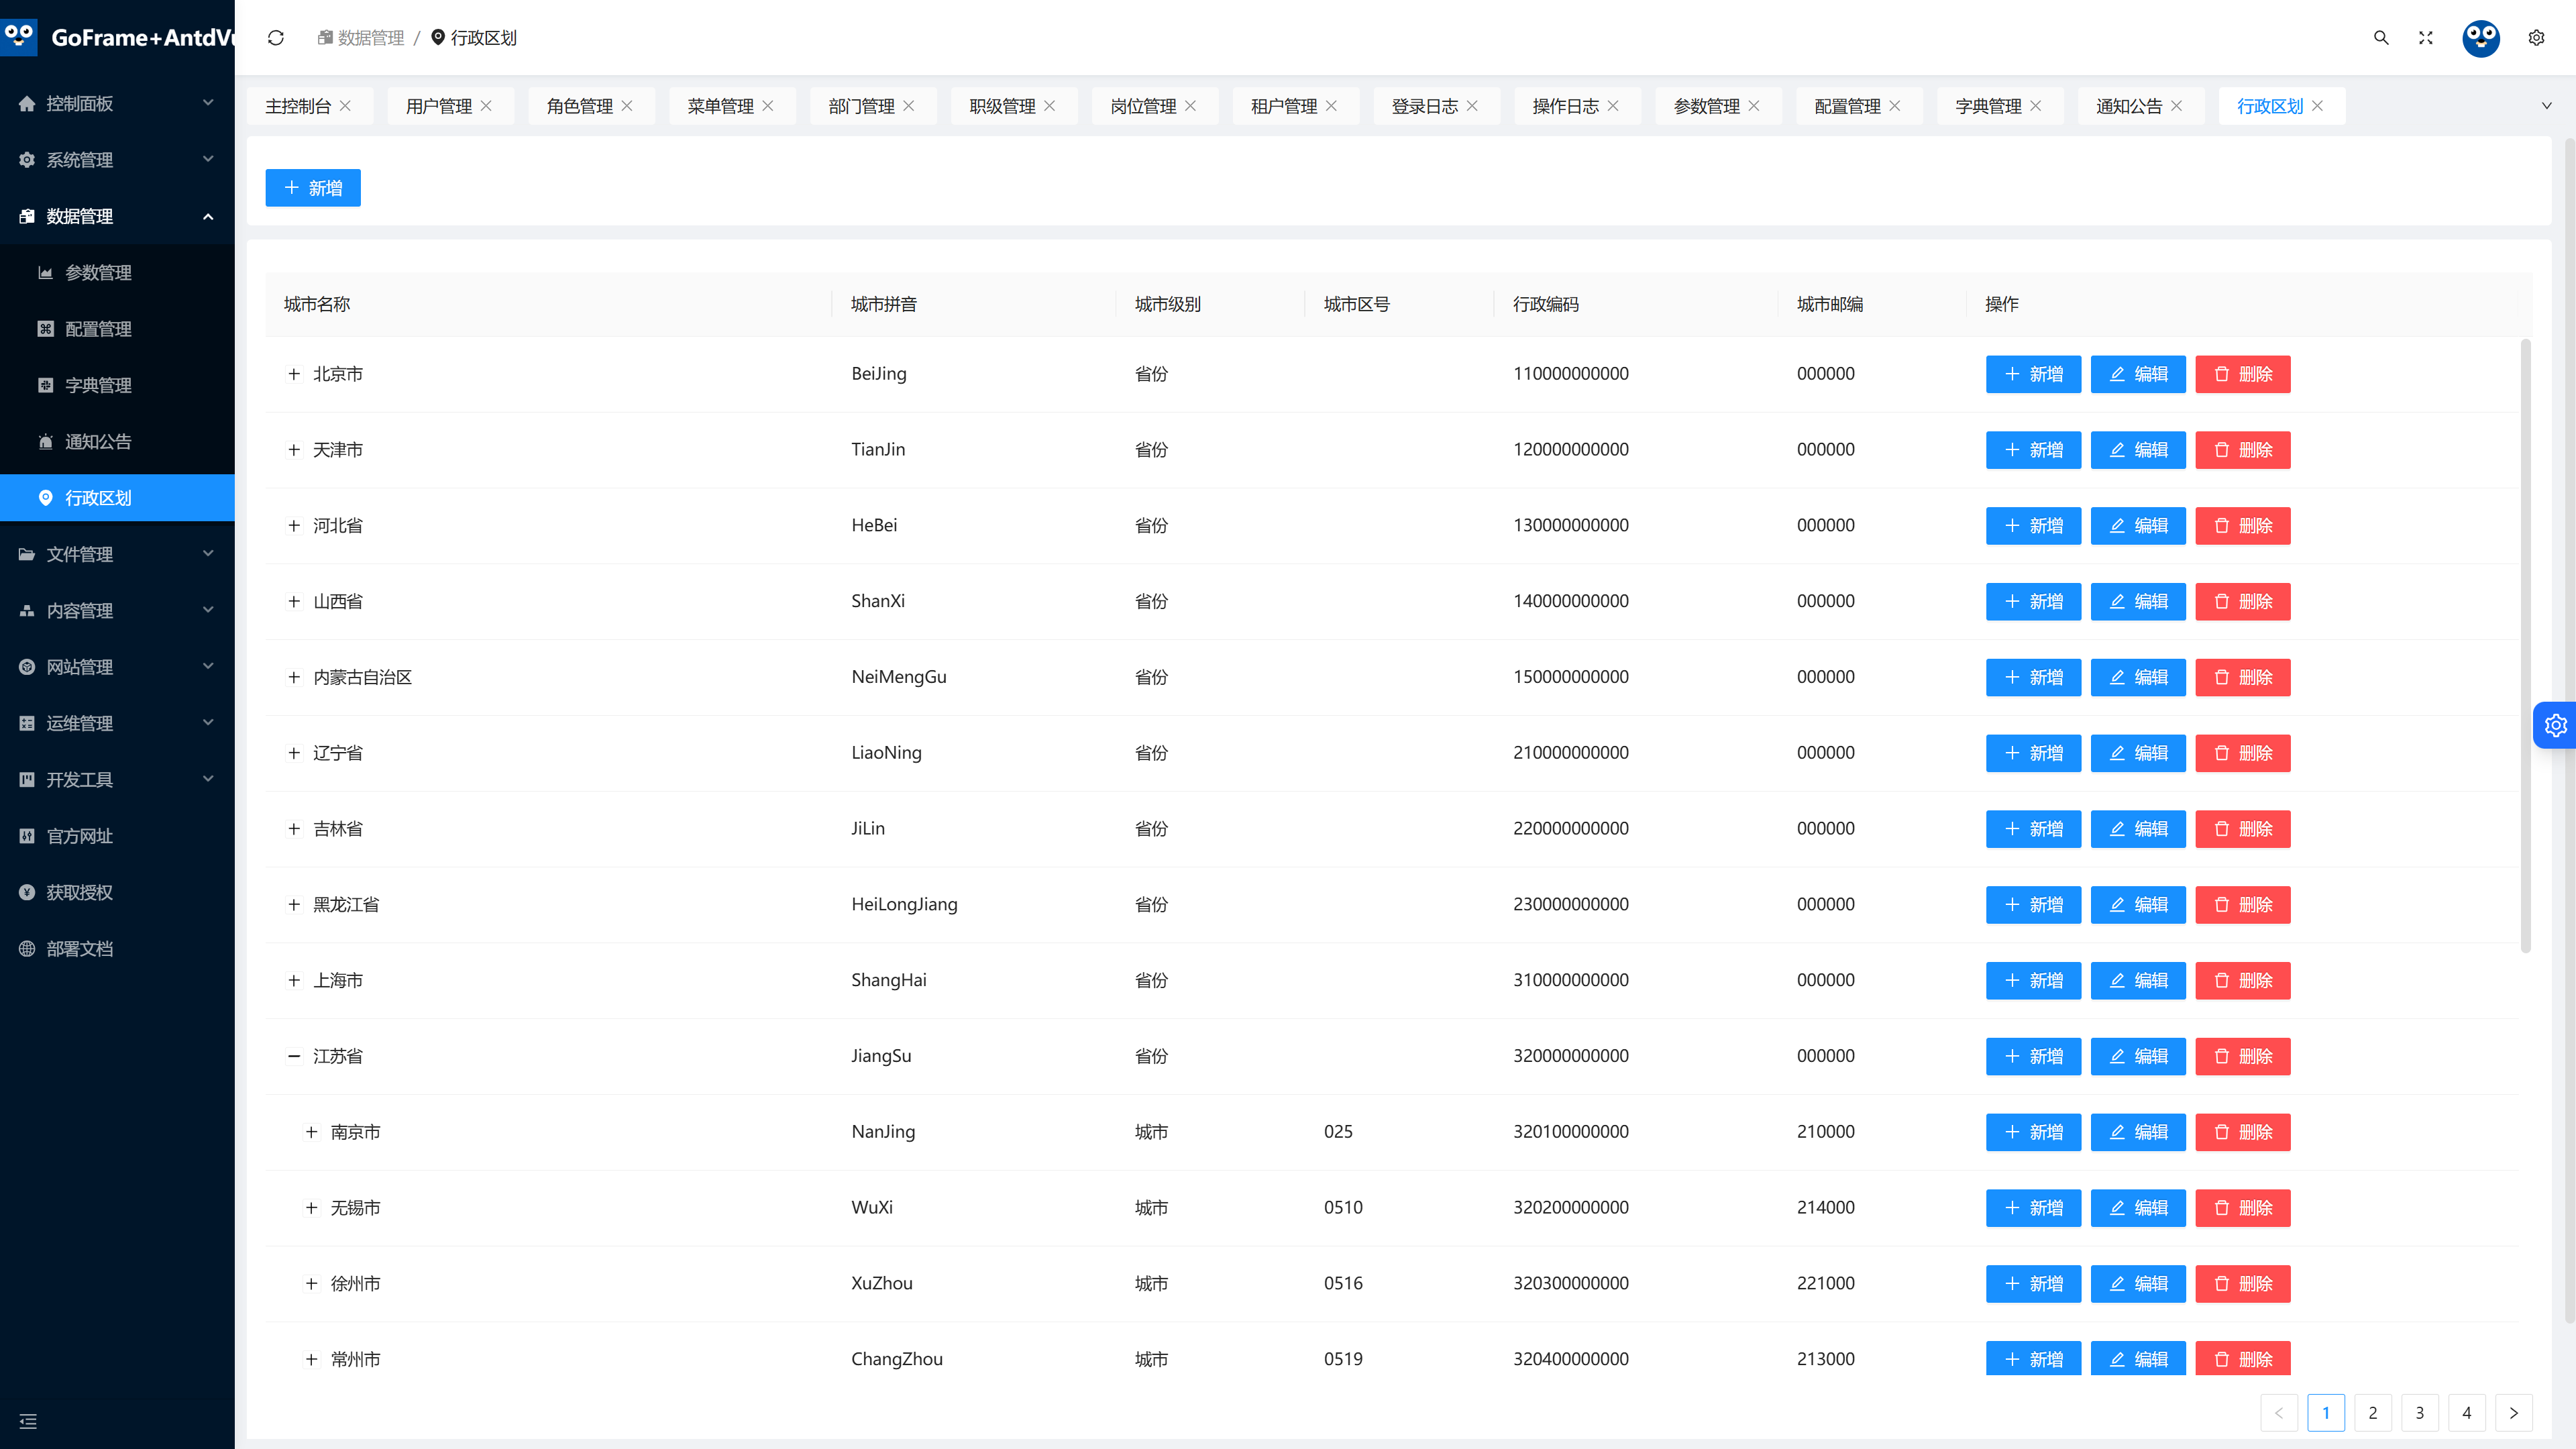
Task: Close the 字典管理 tab
Action: 2035,106
